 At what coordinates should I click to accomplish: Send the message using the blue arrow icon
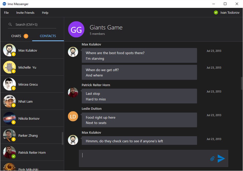tap(221, 158)
